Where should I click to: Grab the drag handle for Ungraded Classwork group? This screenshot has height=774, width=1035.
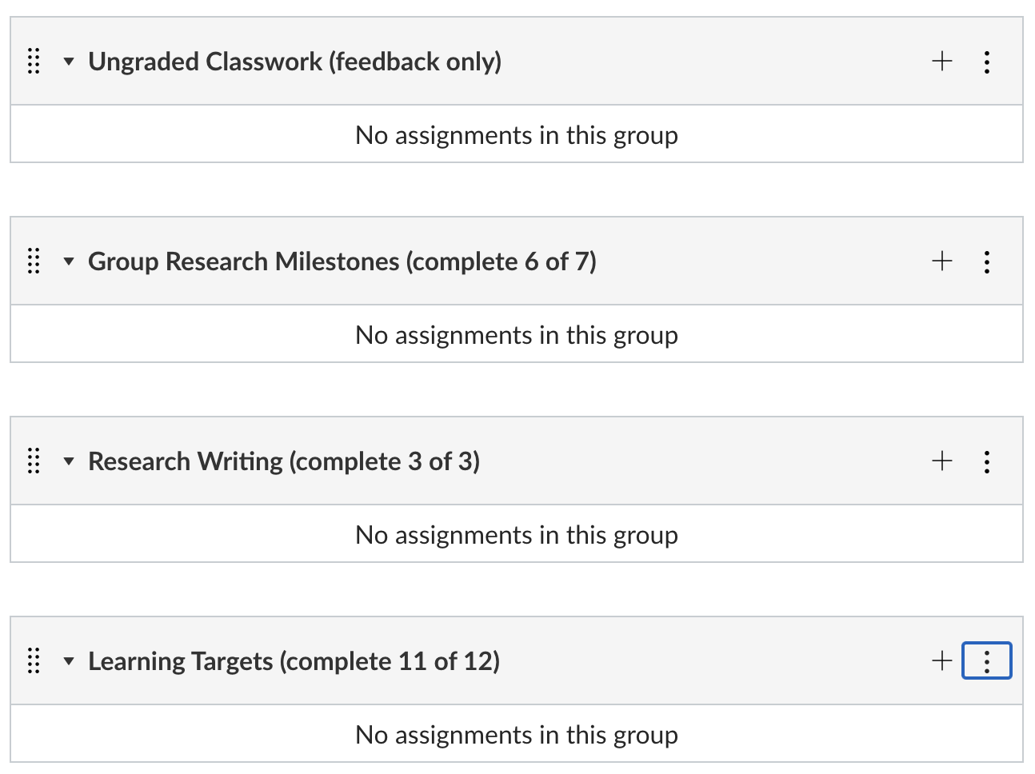34,62
